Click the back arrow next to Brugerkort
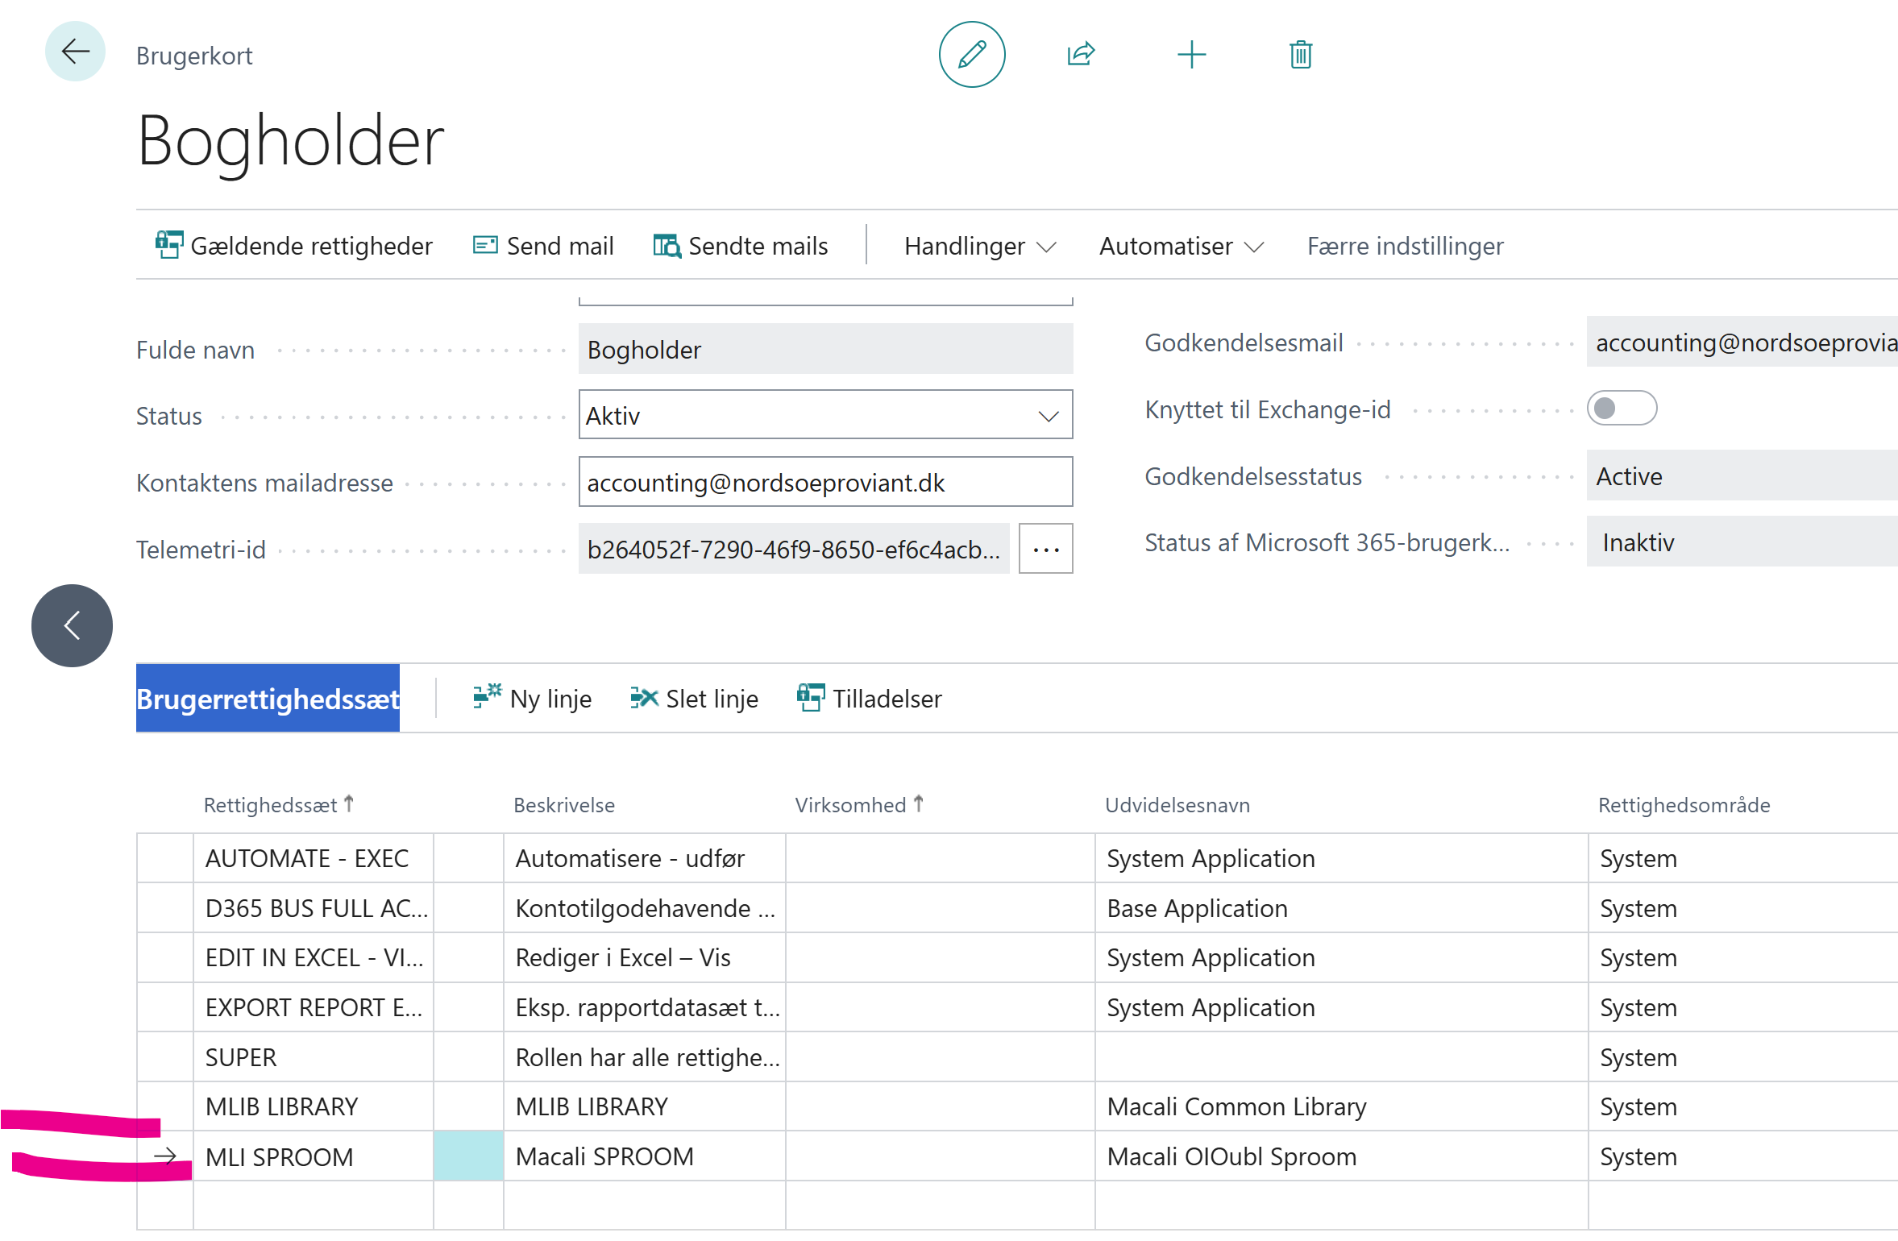 coord(75,52)
